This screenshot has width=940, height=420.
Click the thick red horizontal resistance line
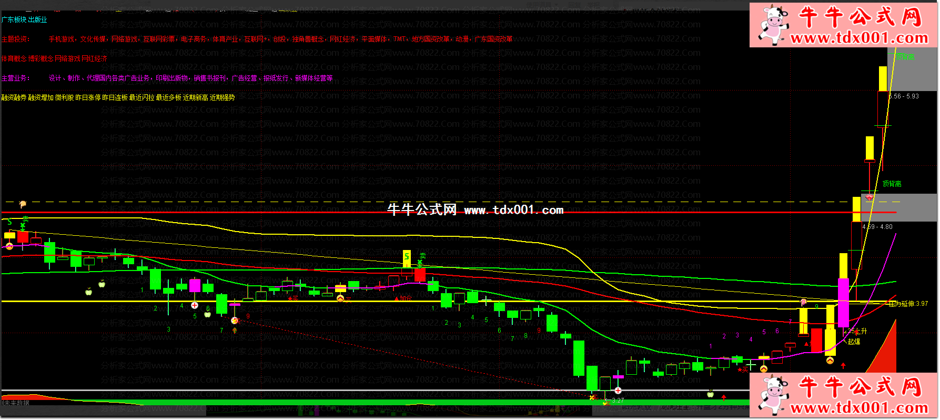click(449, 213)
